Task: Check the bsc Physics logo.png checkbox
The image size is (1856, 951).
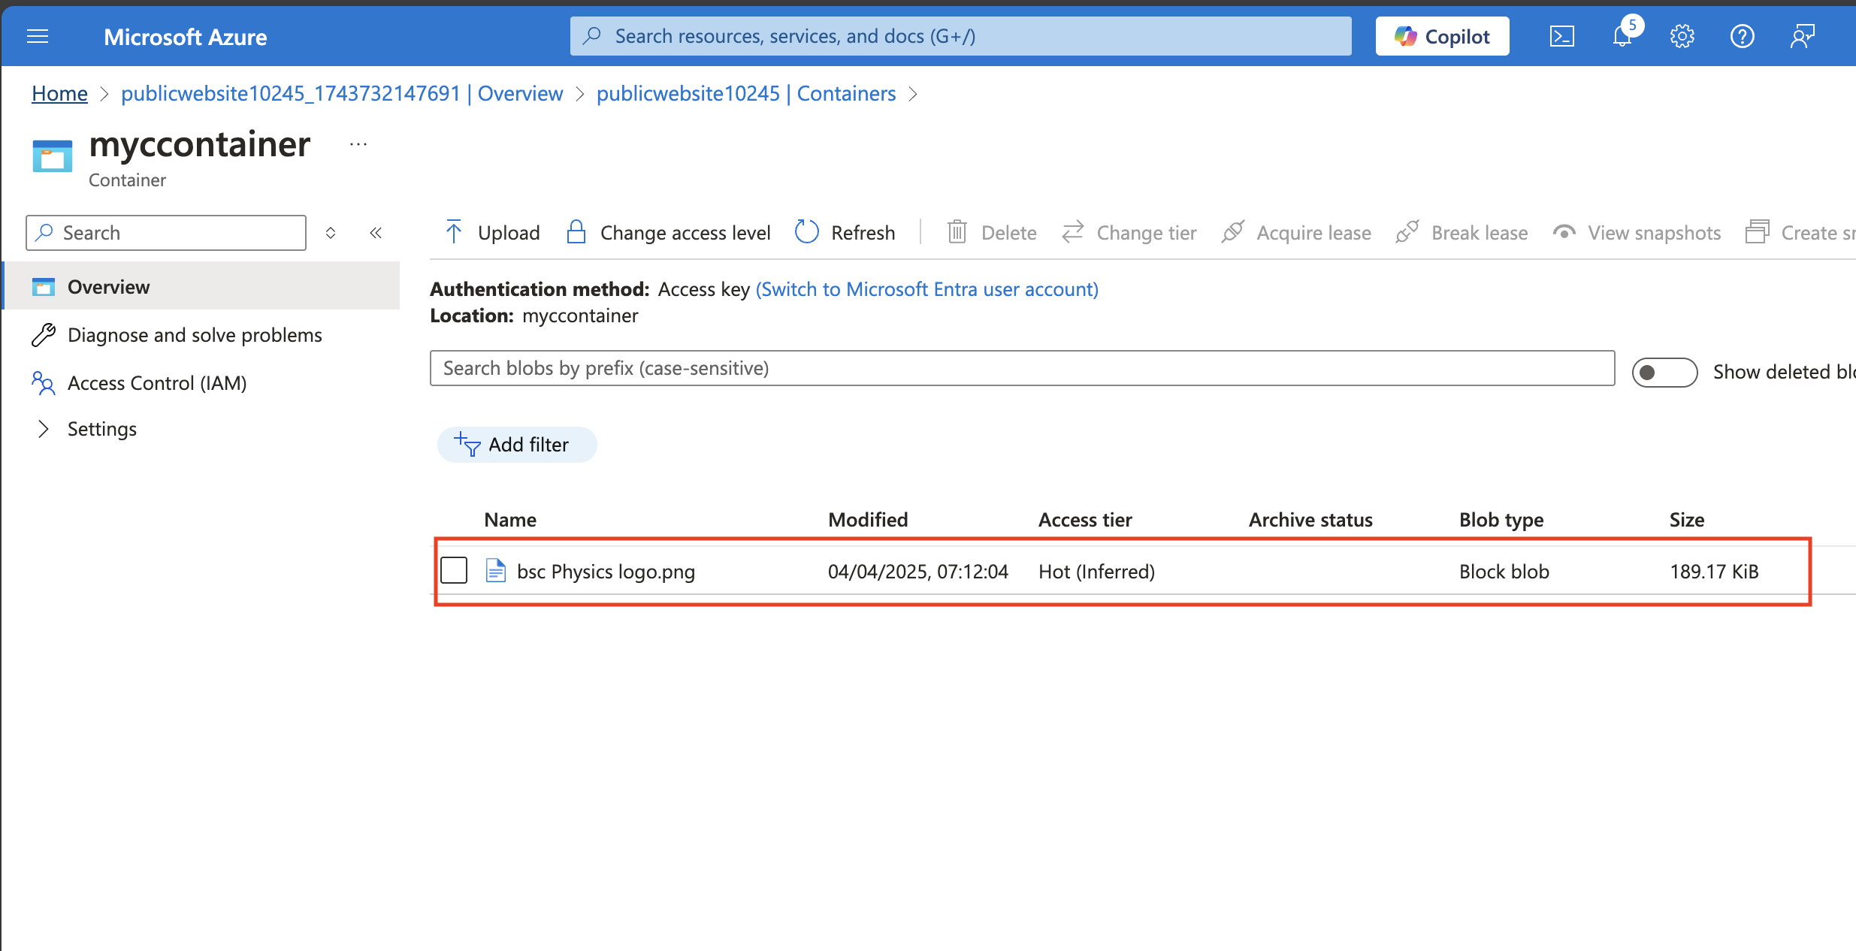Action: click(454, 570)
